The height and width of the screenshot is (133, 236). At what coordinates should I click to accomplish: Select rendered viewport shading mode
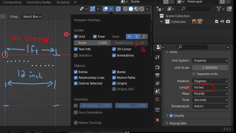click(142, 9)
